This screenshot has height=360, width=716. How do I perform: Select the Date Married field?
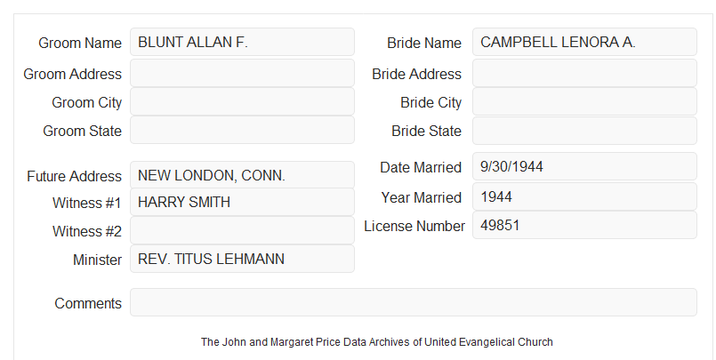(x=584, y=166)
